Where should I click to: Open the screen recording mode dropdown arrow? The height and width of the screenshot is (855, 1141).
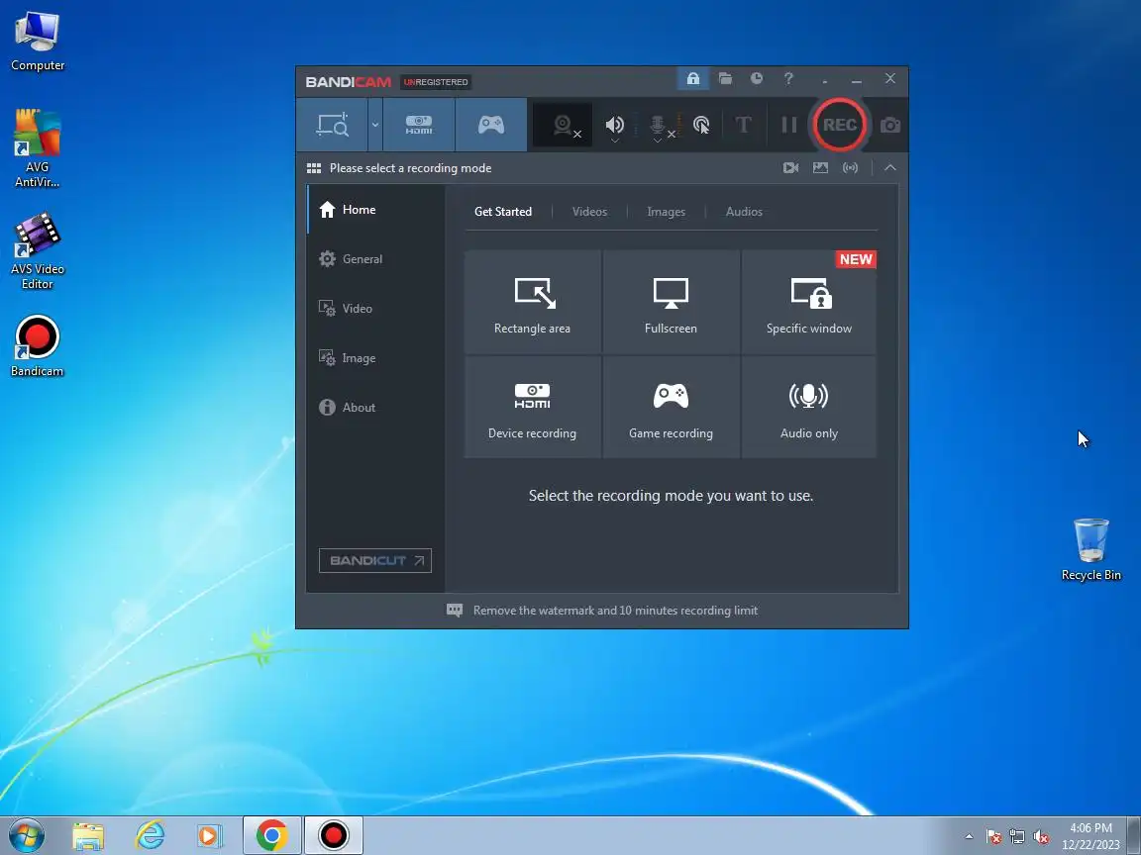point(375,125)
